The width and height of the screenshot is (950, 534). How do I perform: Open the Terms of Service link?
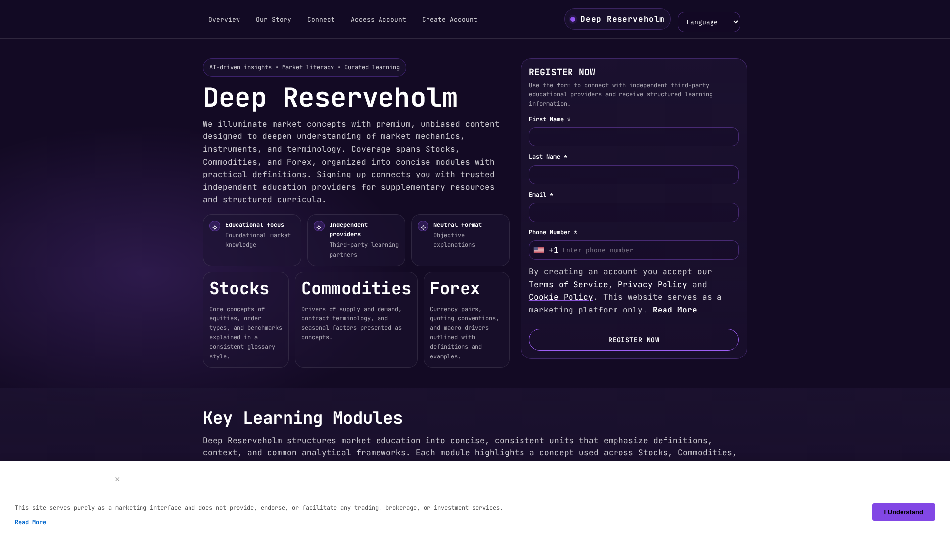tap(568, 285)
